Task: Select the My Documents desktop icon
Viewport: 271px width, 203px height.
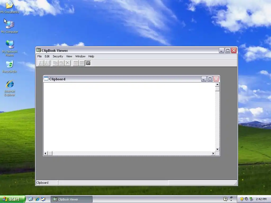Action: coord(10,7)
